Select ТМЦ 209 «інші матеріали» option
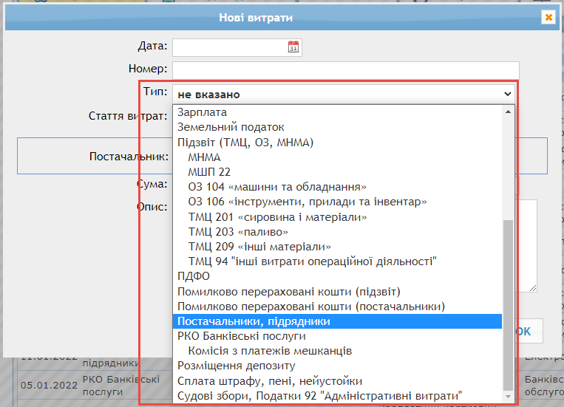 pyautogui.click(x=337, y=247)
